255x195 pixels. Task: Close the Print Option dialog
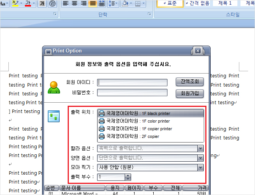click(x=198, y=51)
